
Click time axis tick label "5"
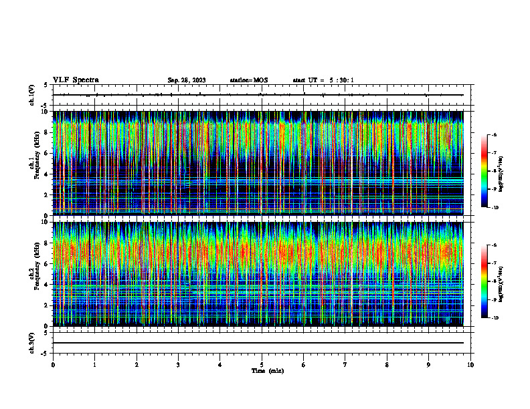click(262, 365)
